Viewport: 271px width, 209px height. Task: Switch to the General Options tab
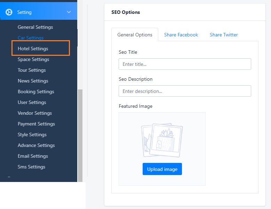point(135,35)
